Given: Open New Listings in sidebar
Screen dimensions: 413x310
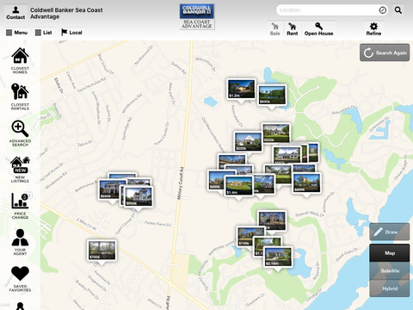Looking at the screenshot, I should pyautogui.click(x=20, y=170).
